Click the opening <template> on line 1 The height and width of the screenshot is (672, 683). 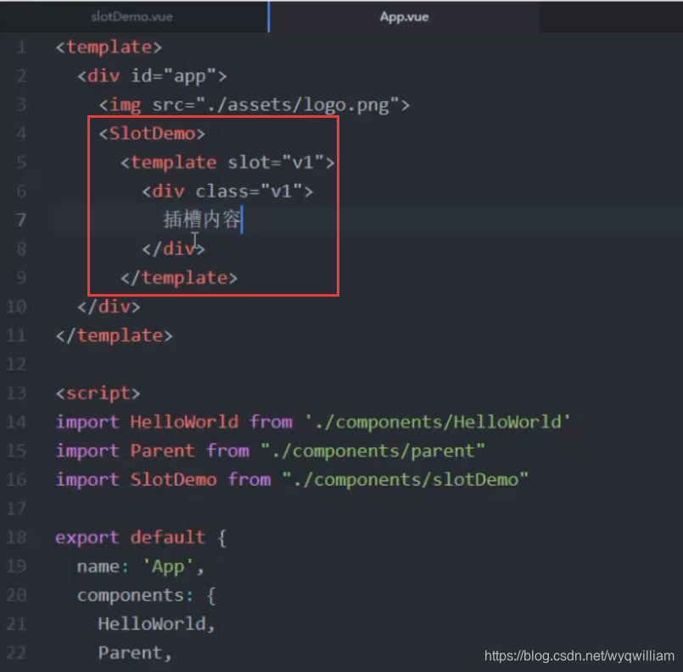109,47
